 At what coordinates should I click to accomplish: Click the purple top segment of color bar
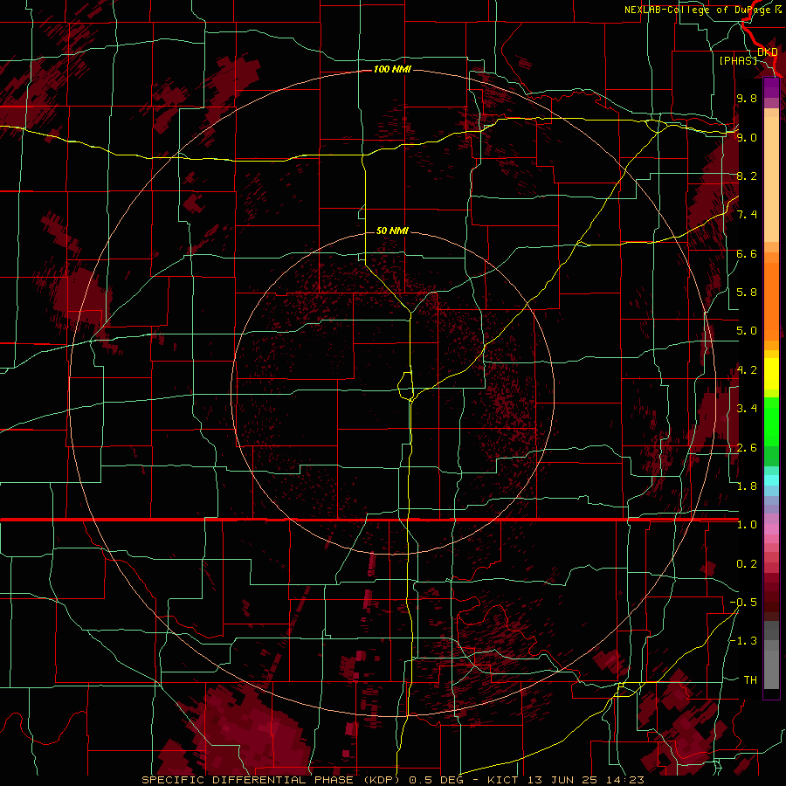click(x=771, y=87)
